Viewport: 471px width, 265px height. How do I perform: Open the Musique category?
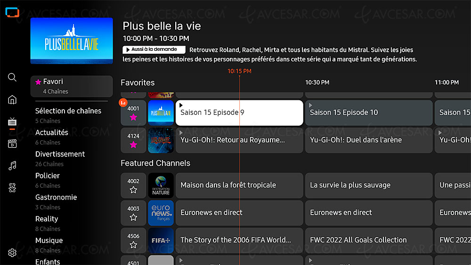pyautogui.click(x=49, y=245)
